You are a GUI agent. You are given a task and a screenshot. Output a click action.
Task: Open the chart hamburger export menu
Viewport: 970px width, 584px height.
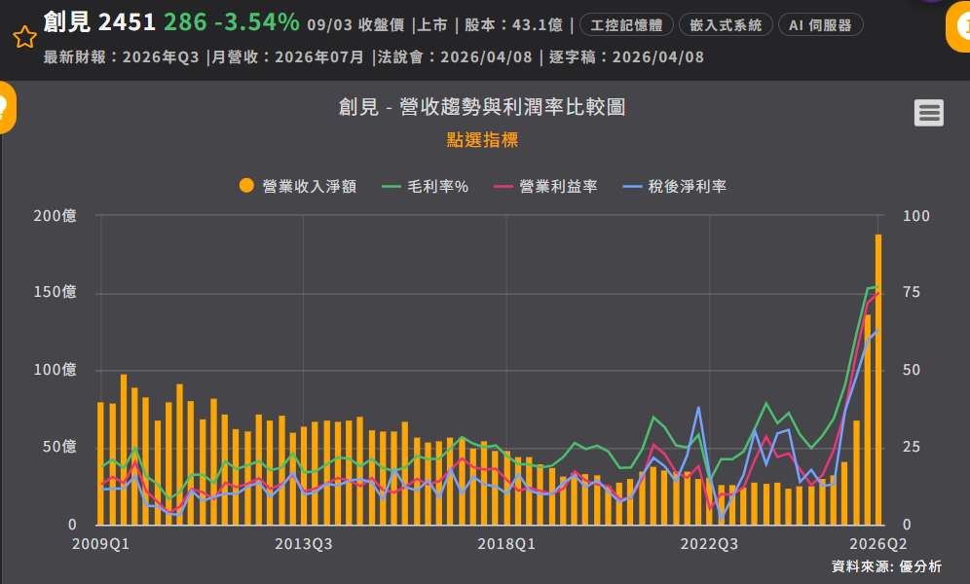click(x=928, y=113)
